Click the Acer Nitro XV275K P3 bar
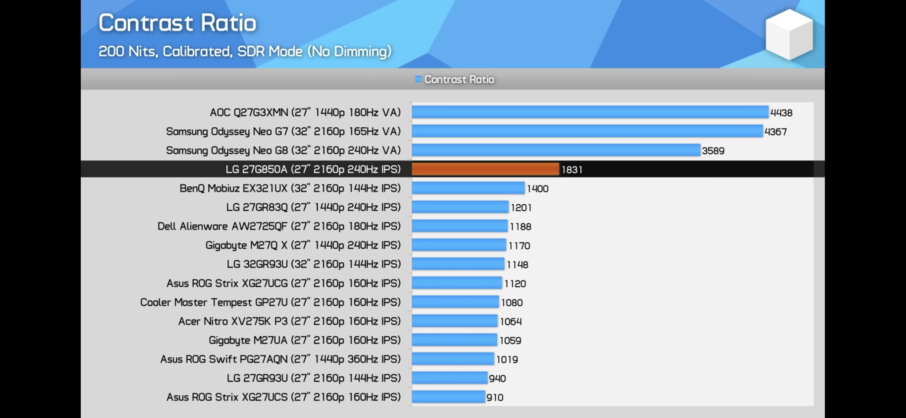 [455, 321]
